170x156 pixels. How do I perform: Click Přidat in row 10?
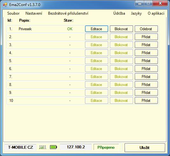click(x=146, y=101)
